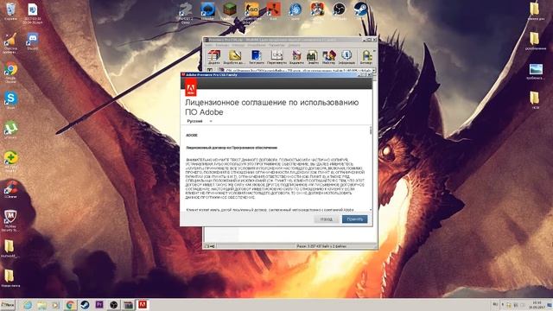Open the Операции menu in WinRAR
The image size is (553, 311).
point(238,45)
